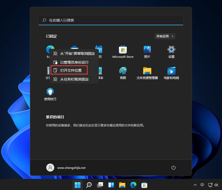Open the 设置 (Settings) app
Screen dimensions: 222x190
point(171,50)
